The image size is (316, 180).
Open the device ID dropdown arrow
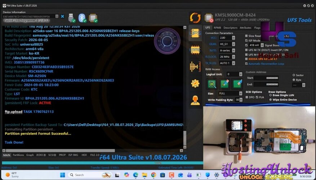coord(57,16)
